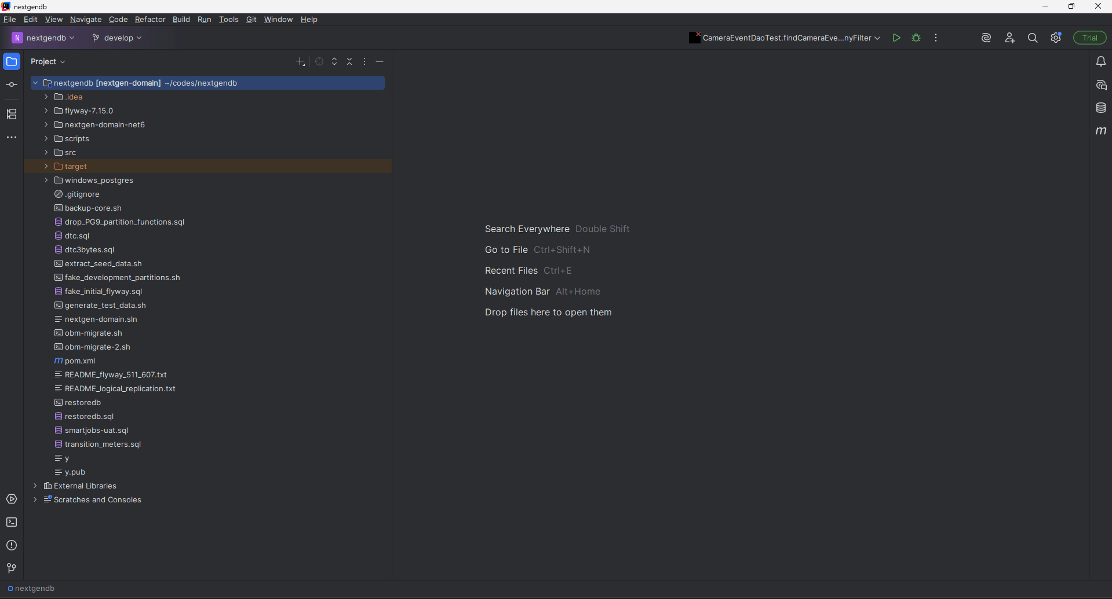The height and width of the screenshot is (599, 1112).
Task: Open IDE settings gear icon
Action: click(x=1056, y=38)
